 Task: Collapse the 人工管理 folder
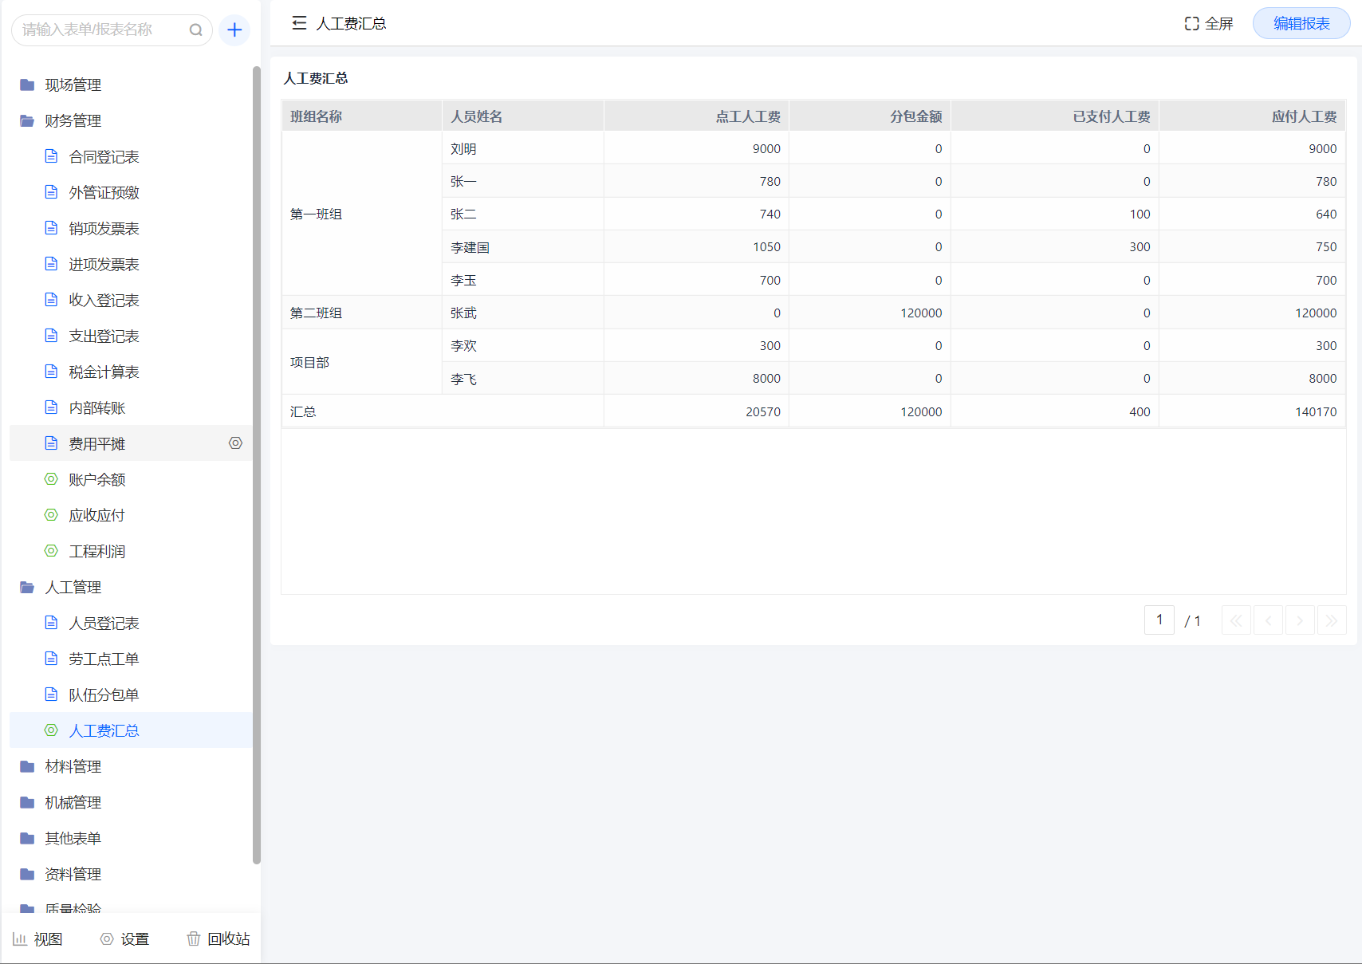click(72, 588)
